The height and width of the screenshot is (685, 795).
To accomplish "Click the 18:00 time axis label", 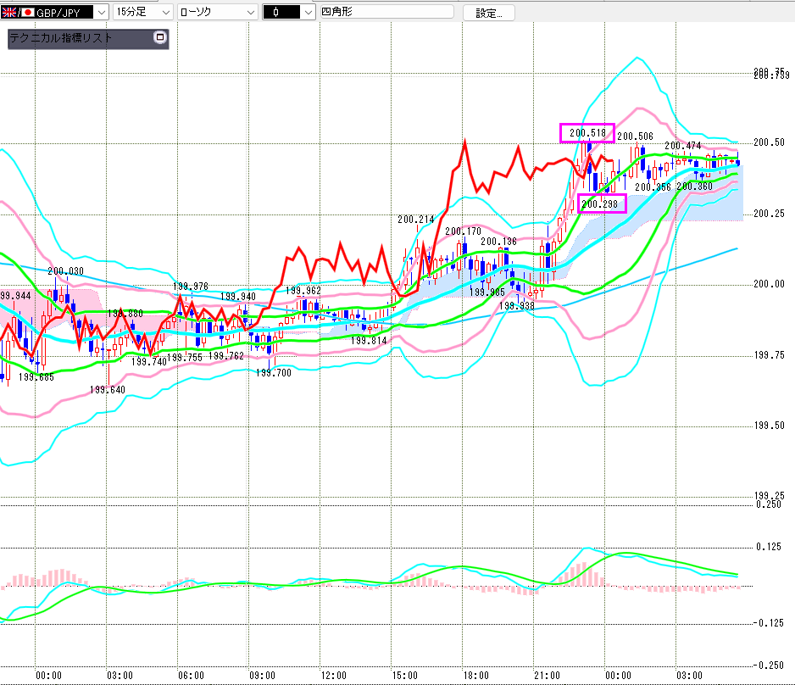I will (475, 676).
